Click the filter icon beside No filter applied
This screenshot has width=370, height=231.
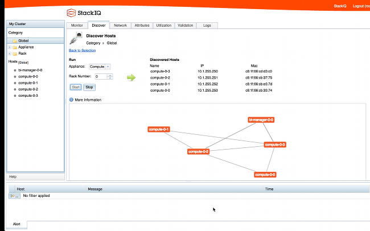pos(14,196)
